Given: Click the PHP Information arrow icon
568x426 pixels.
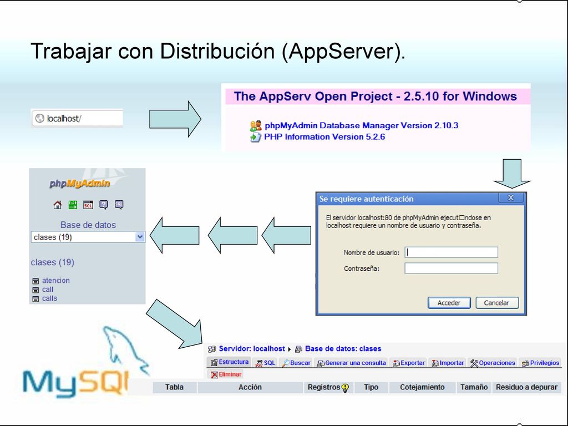Looking at the screenshot, I should point(255,138).
